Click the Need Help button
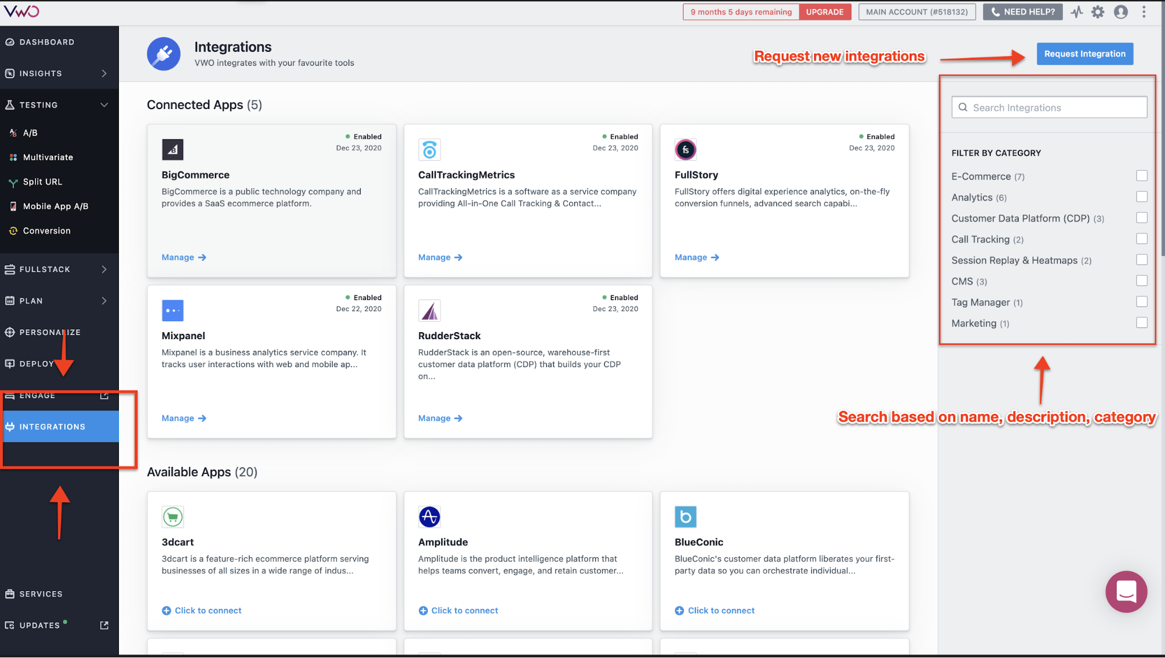This screenshot has width=1165, height=658. [1022, 12]
